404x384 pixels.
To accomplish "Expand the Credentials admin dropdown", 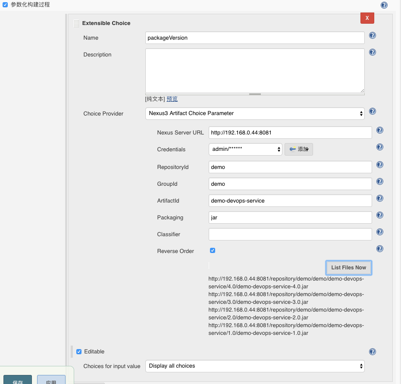I will 245,149.
